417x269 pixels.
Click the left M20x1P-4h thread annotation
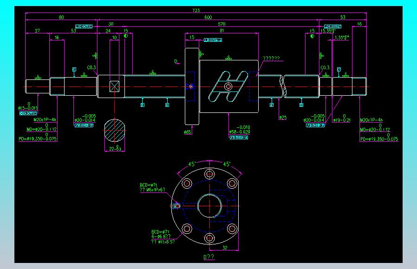tap(45, 120)
